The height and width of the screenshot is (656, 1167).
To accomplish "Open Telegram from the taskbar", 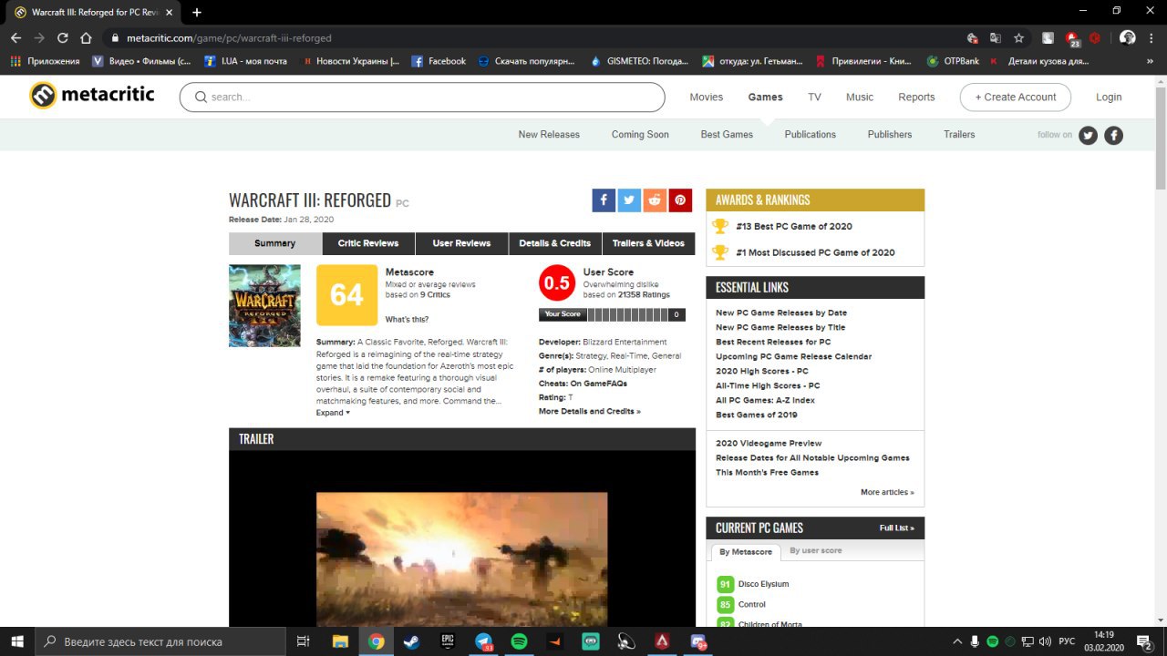I will point(483,641).
